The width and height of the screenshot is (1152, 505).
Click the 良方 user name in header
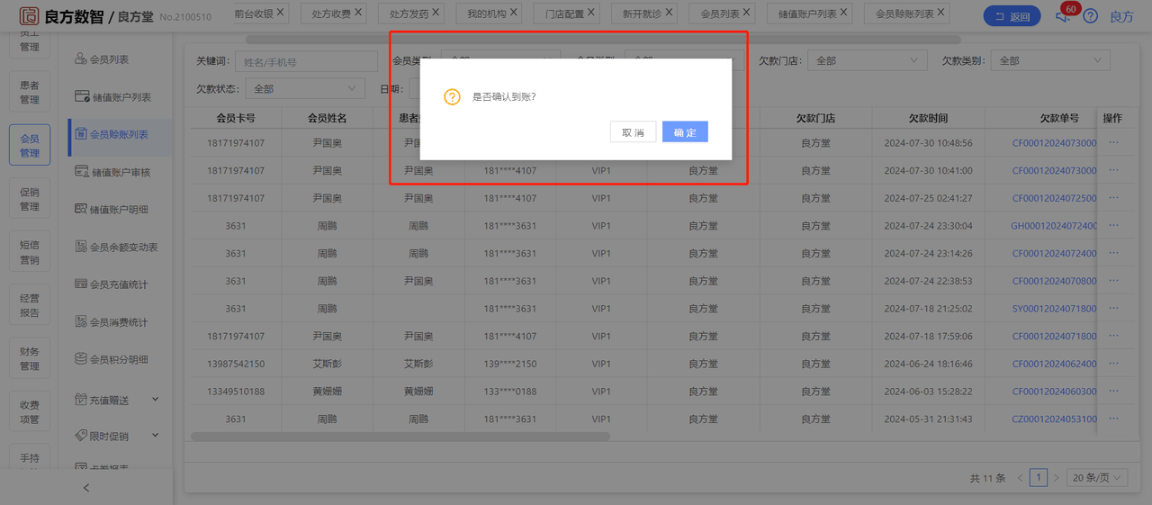1121,16
